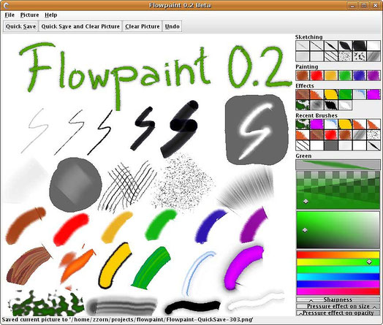Choose the blue outline brush in Recent Brushes
This screenshot has height=325, width=383.
point(330,124)
